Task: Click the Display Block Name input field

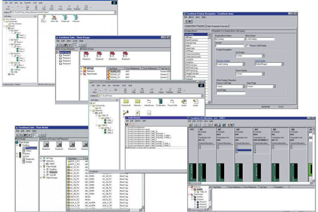Action: [229, 40]
